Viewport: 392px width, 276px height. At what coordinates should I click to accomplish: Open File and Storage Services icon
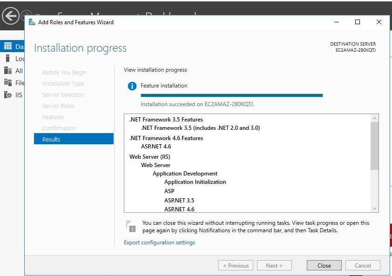[x=7, y=83]
